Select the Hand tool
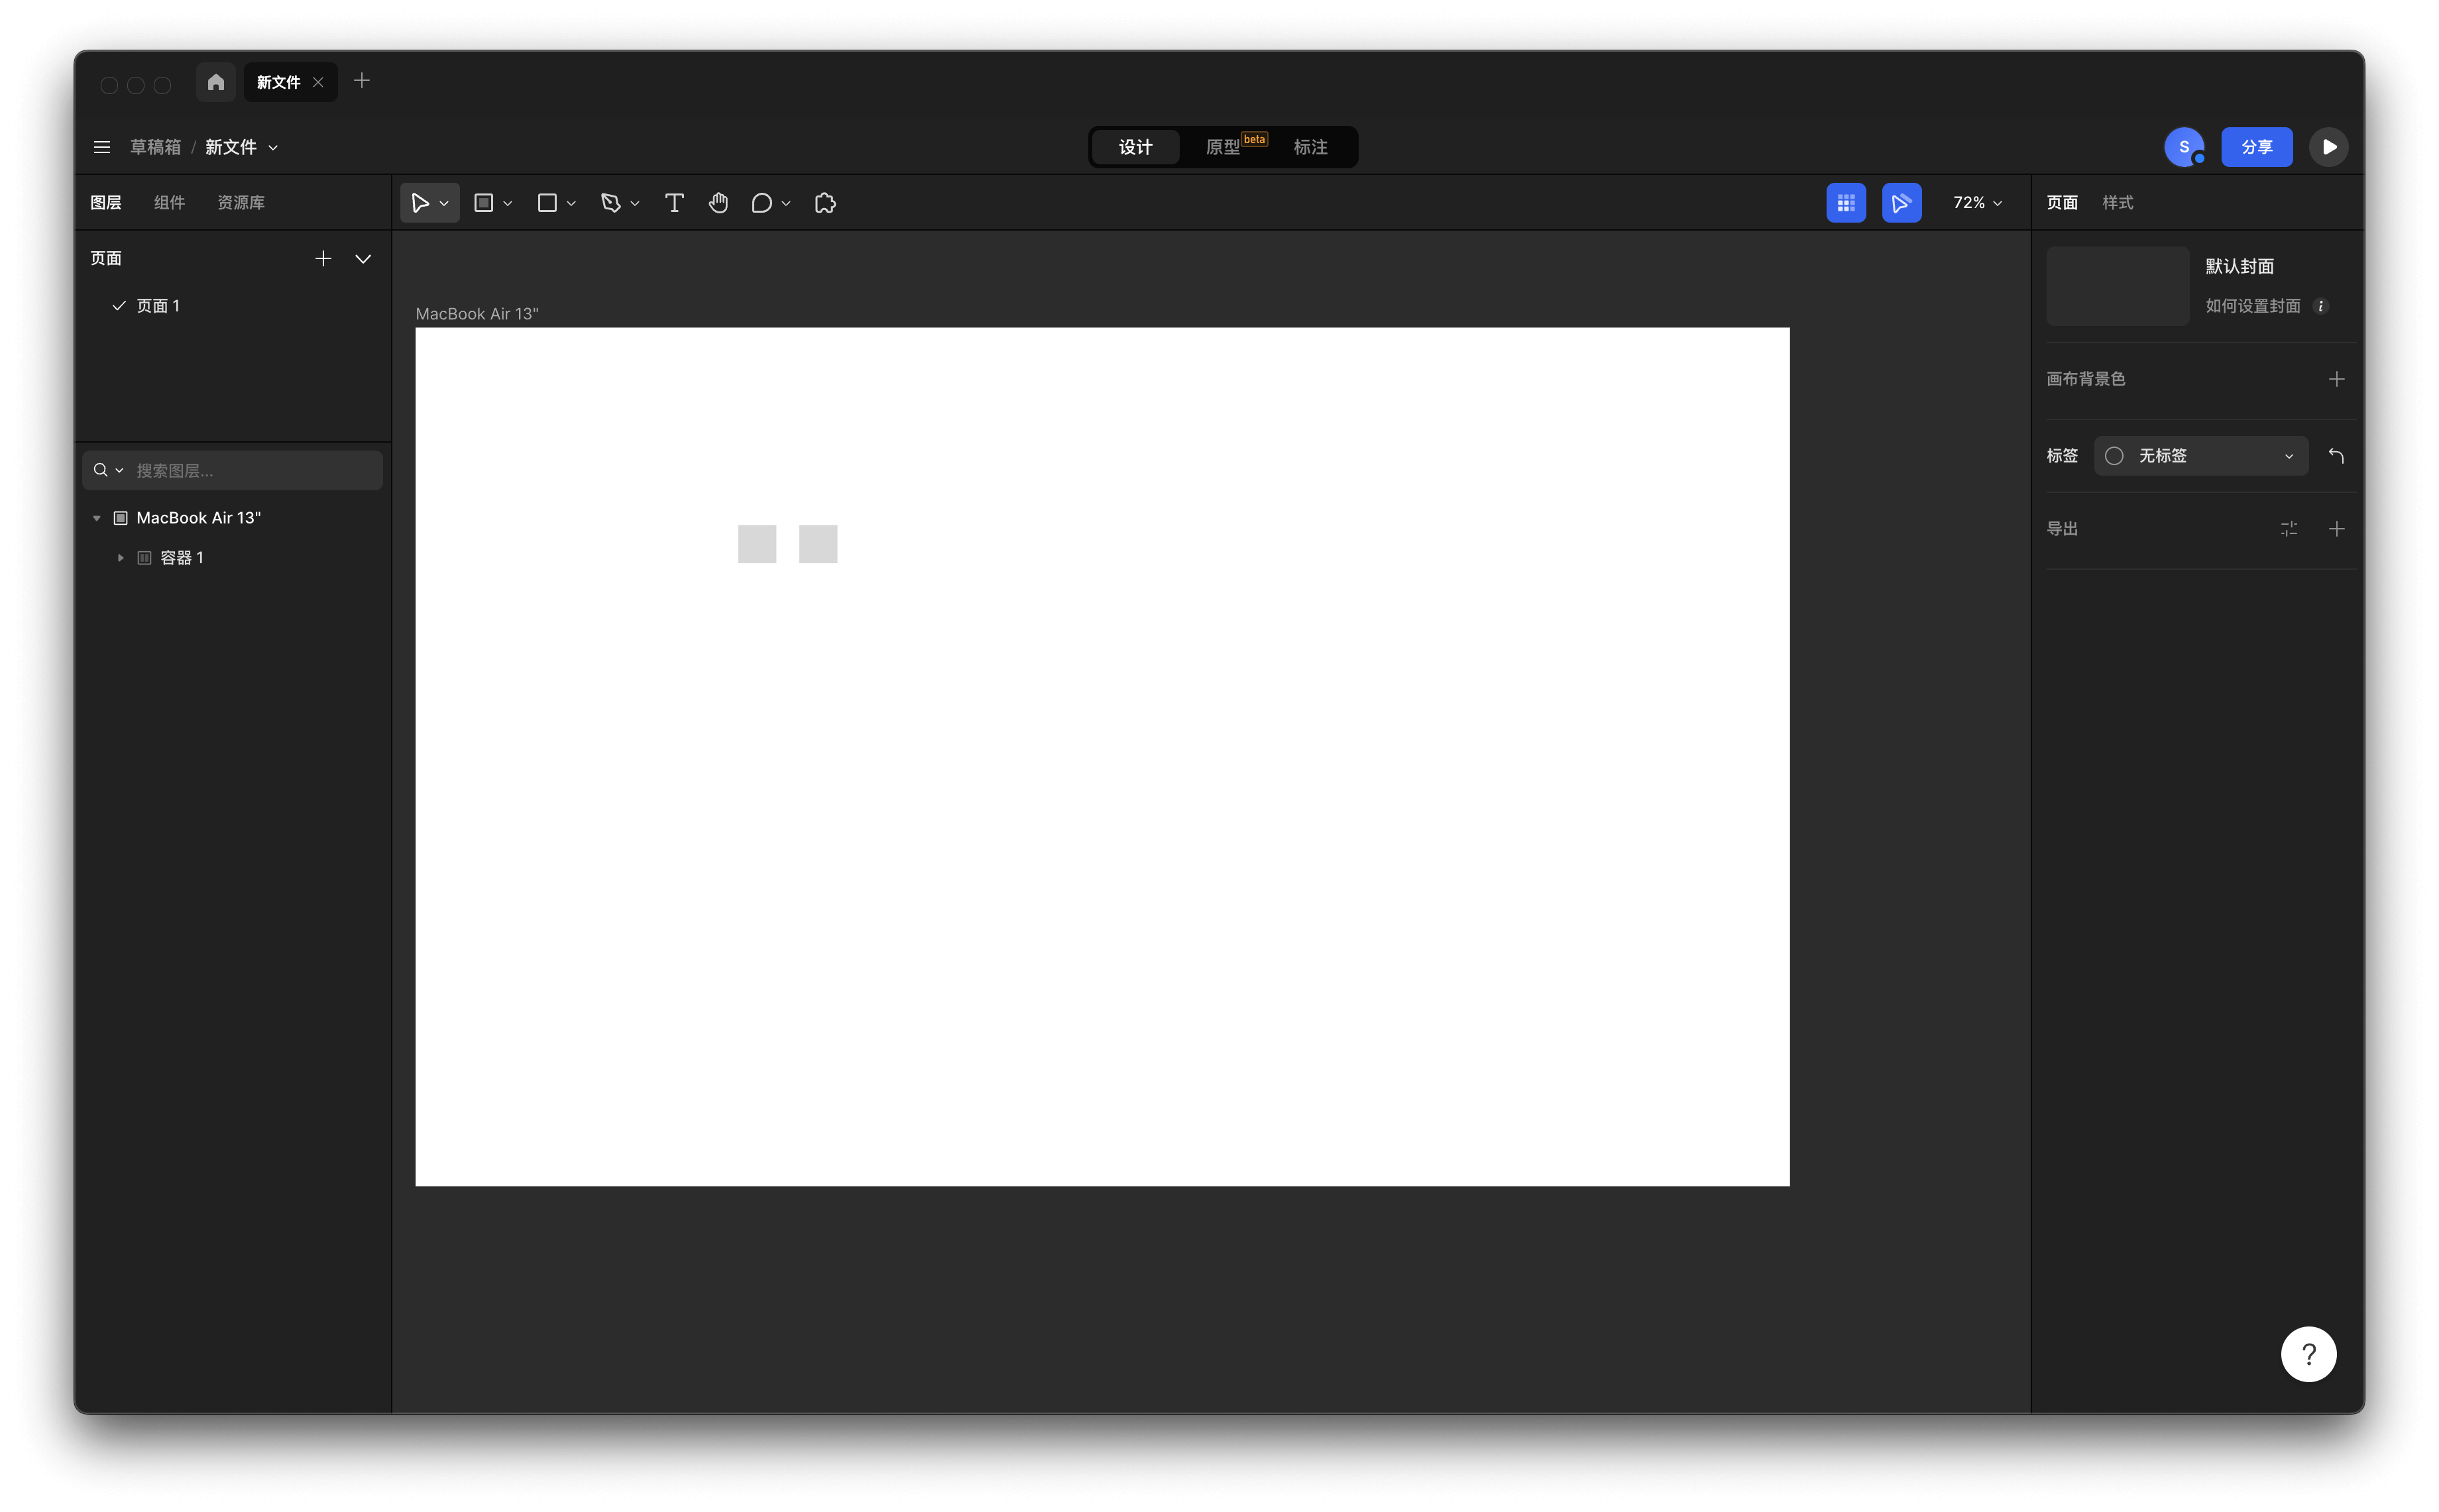Image resolution: width=2439 pixels, height=1512 pixels. pyautogui.click(x=718, y=203)
